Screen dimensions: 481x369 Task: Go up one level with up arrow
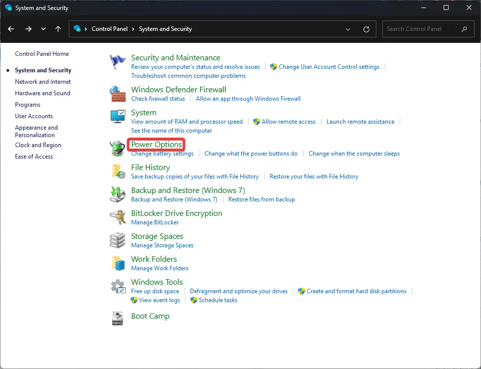click(x=58, y=29)
